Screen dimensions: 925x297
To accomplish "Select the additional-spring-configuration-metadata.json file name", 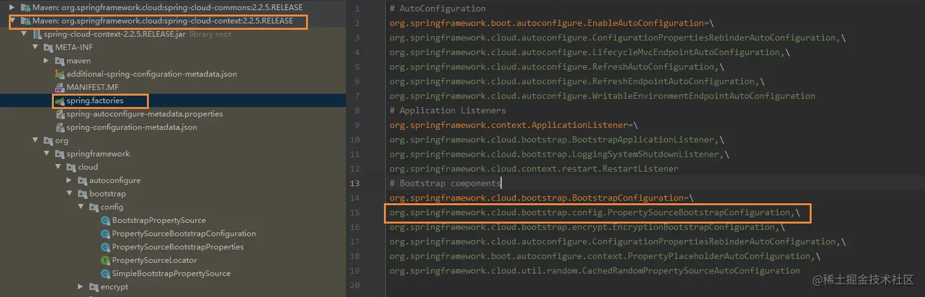I will click(x=152, y=74).
